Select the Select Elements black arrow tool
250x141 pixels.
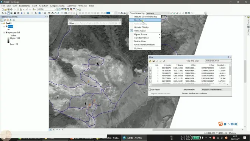(x=36, y=13)
